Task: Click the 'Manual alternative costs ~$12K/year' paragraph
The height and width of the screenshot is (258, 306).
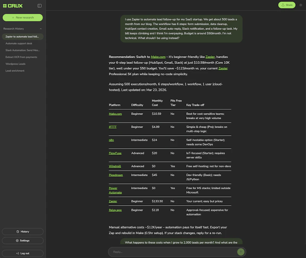Action: click(168, 230)
